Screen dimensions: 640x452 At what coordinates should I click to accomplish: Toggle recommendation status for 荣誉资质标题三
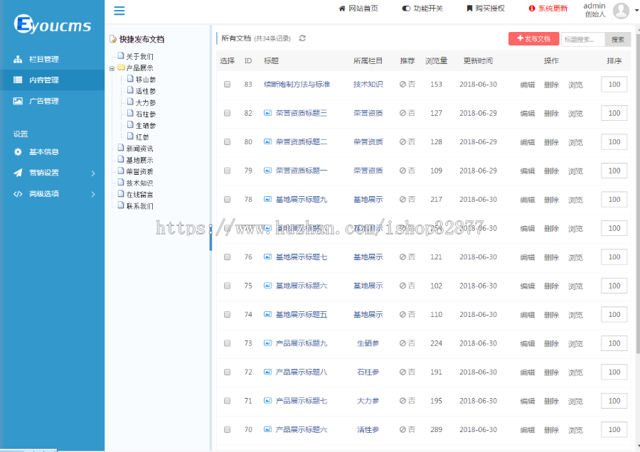(407, 113)
